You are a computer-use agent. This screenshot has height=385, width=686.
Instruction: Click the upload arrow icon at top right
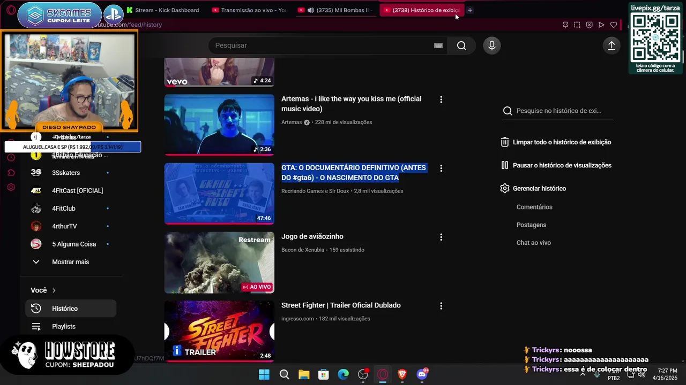click(x=612, y=45)
